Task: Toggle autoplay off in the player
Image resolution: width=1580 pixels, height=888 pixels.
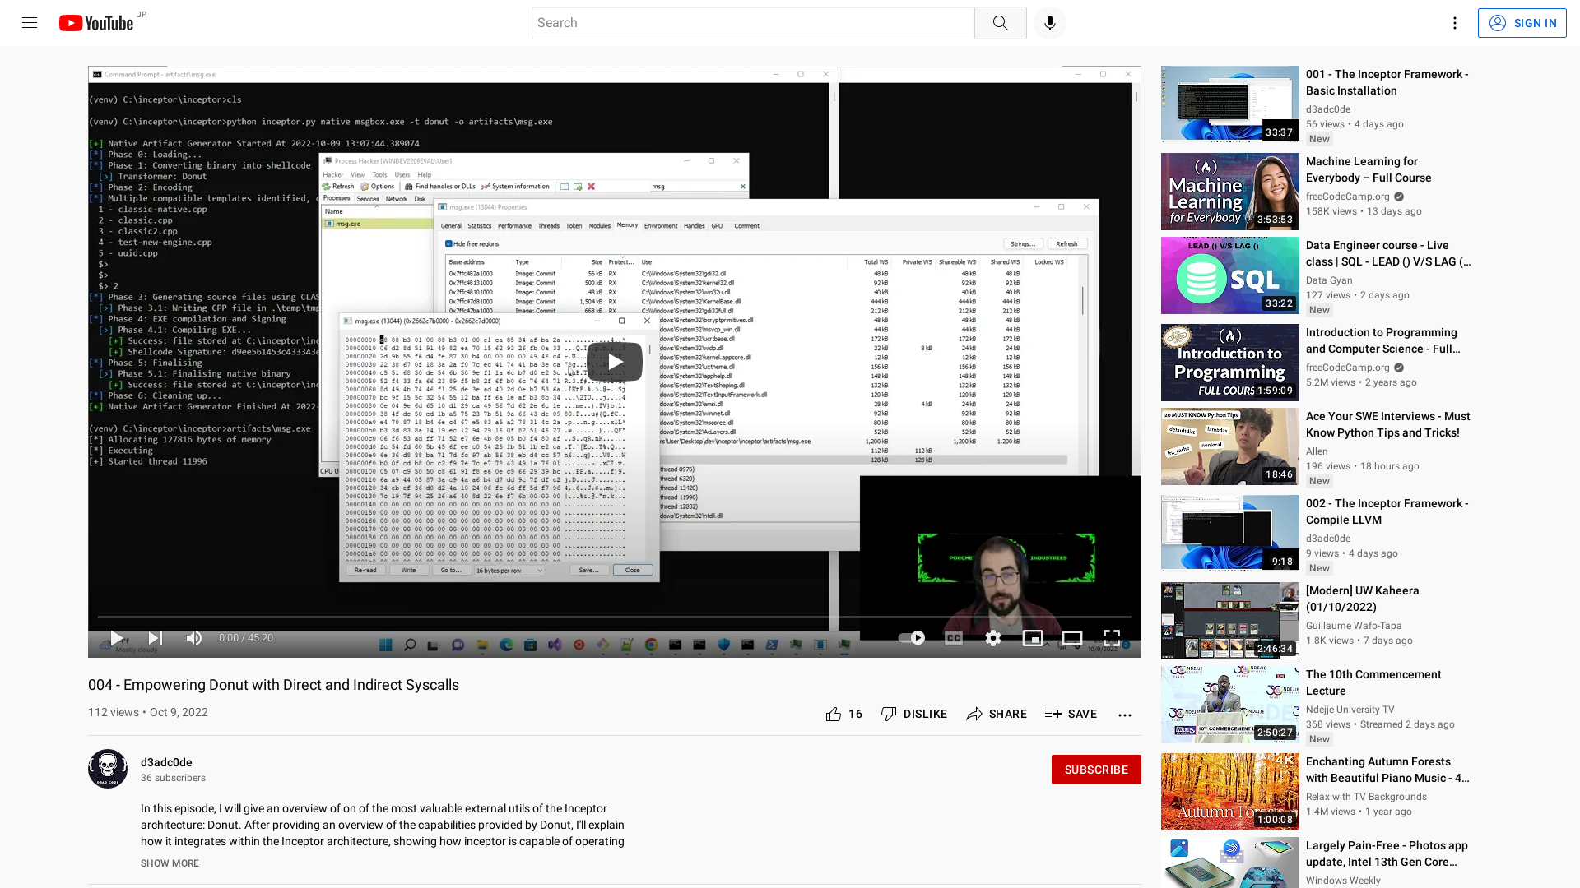Action: pos(912,637)
